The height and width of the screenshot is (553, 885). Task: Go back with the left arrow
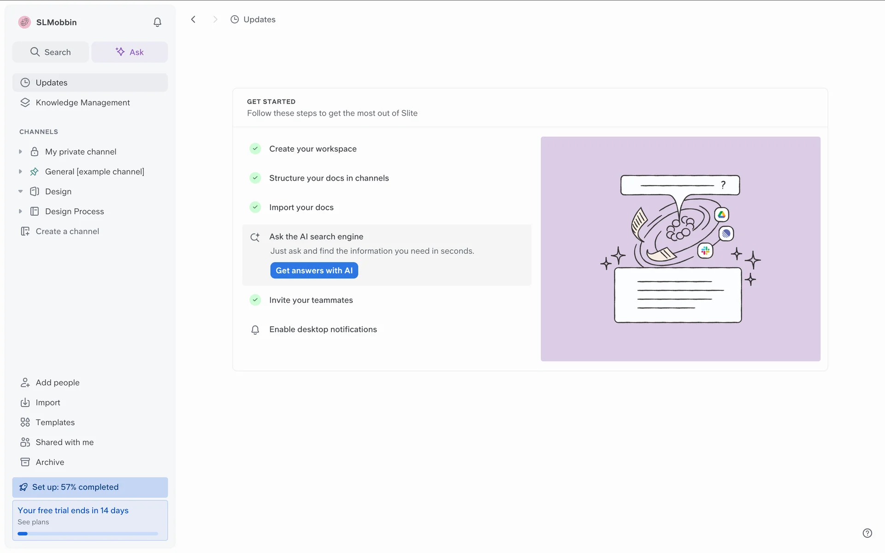(194, 19)
